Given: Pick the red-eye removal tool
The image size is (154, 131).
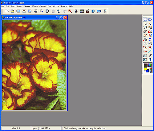Looking at the screenshot, I should pyautogui.click(x=150, y=27).
